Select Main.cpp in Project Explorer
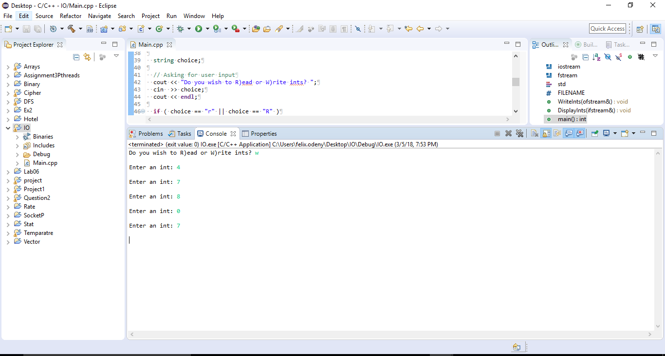 (45, 163)
